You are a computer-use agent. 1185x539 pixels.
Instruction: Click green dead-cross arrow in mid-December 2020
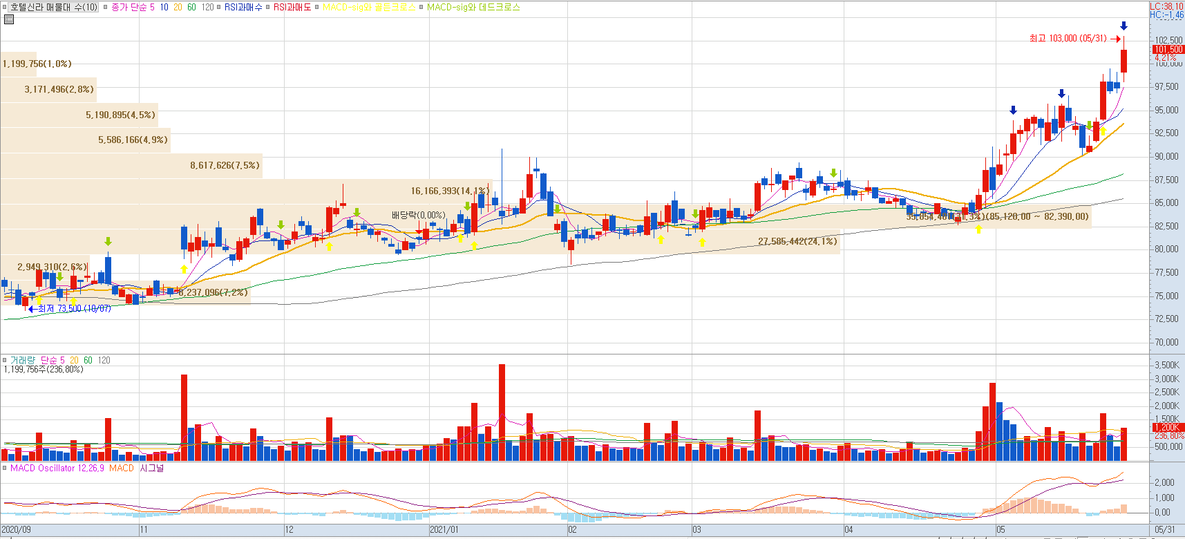tap(357, 212)
